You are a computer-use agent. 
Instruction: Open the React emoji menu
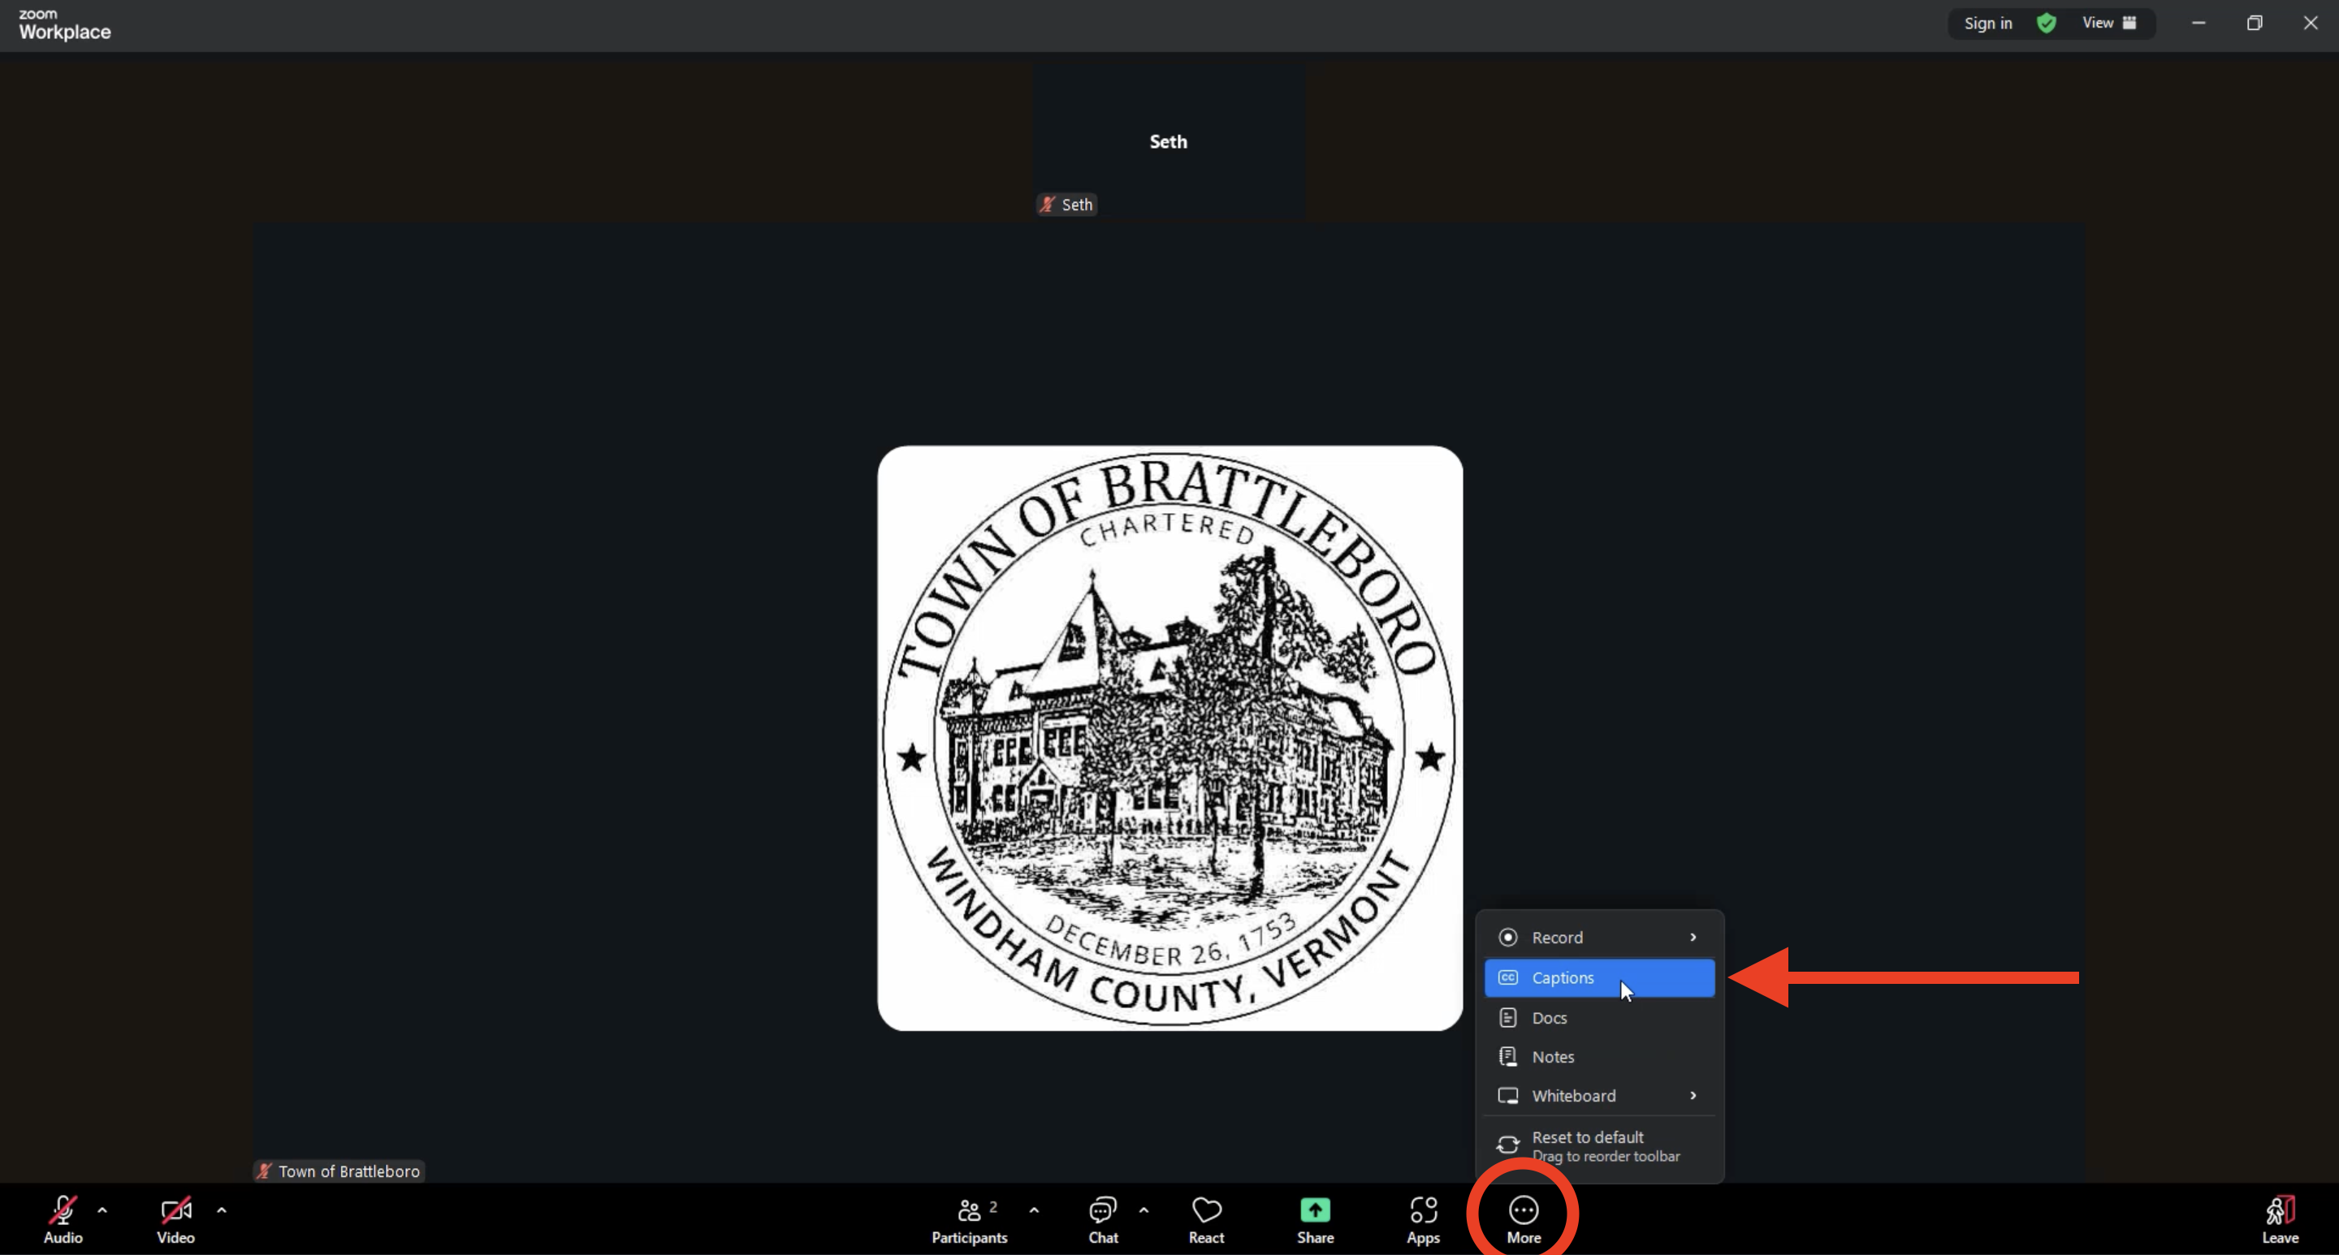1206,1217
